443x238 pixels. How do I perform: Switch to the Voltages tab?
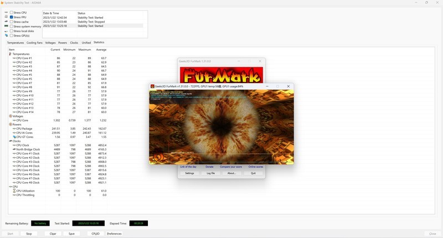click(50, 43)
